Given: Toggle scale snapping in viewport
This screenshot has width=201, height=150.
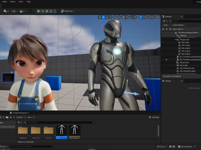Looking at the screenshot, I should (x=140, y=17).
